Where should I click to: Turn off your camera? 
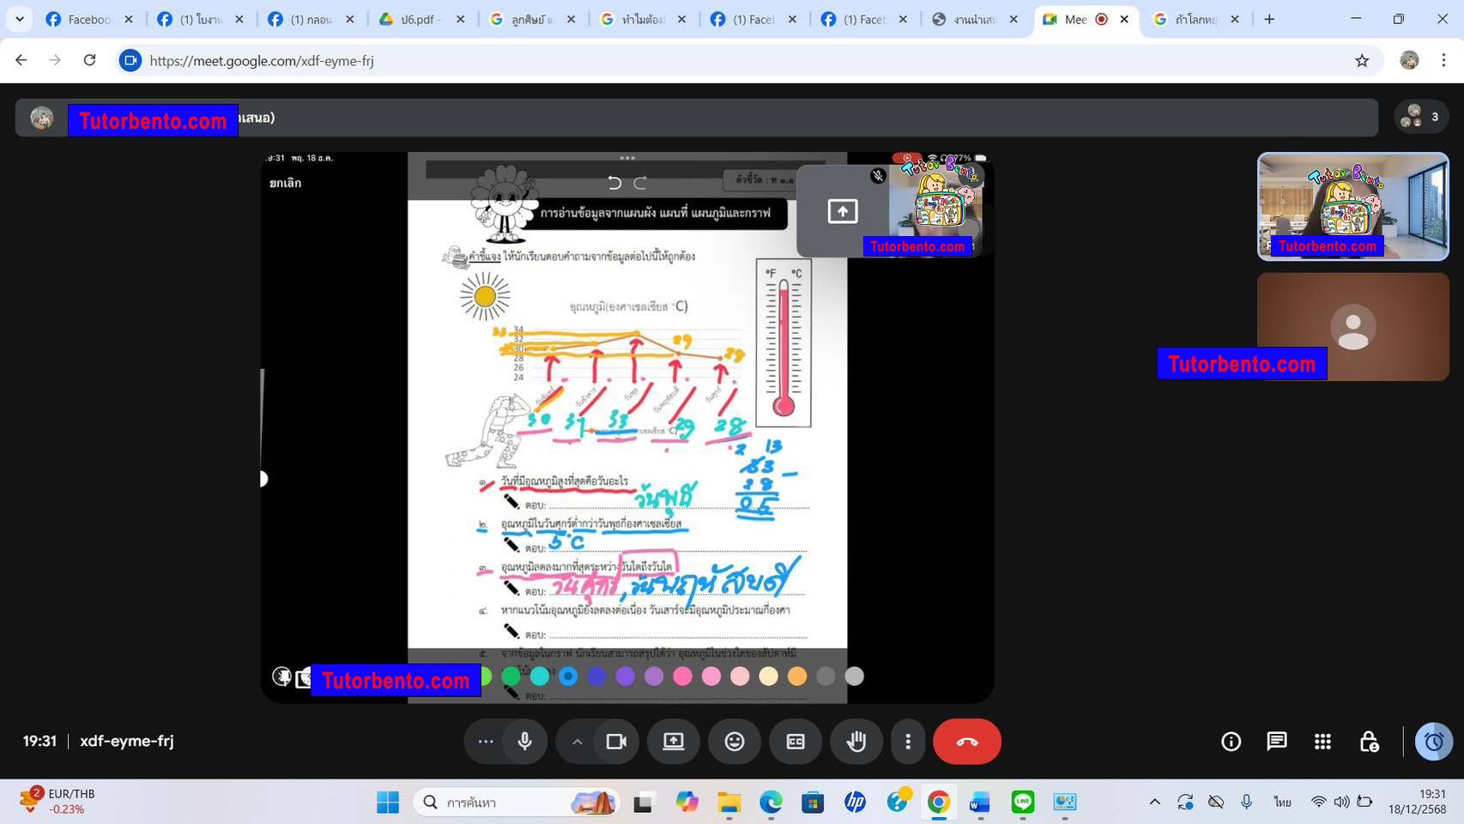click(617, 742)
